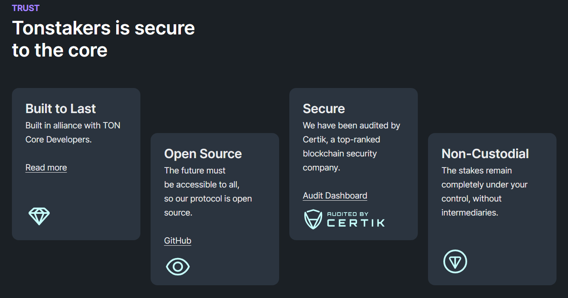Click the 'Audited by CertiK' badge text
The width and height of the screenshot is (568, 298).
(x=356, y=219)
